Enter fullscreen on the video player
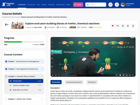The height and width of the screenshot is (105, 140). (x=133, y=75)
